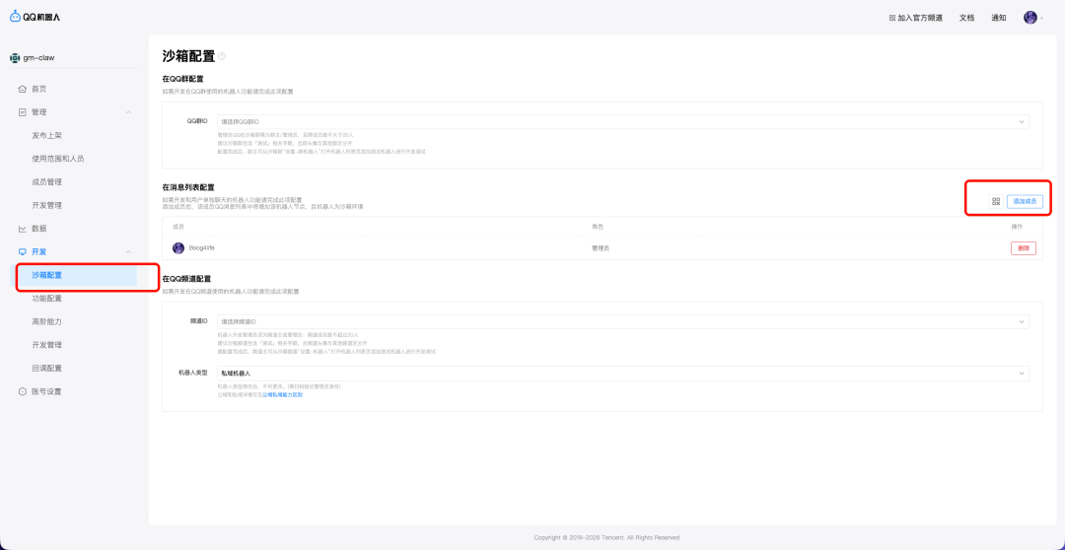The image size is (1065, 550).
Task: Open 功能配置 sidebar item
Action: tap(47, 298)
